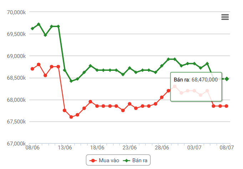Select the green Bán ra point at 28/06
This screenshot has width=243, height=169.
click(162, 66)
